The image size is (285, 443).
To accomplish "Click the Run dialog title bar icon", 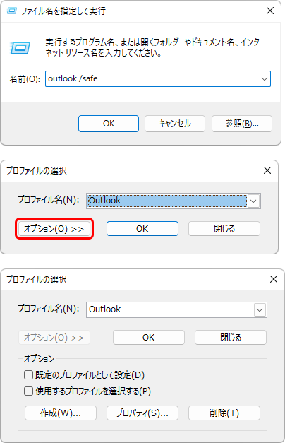I will coord(11,11).
